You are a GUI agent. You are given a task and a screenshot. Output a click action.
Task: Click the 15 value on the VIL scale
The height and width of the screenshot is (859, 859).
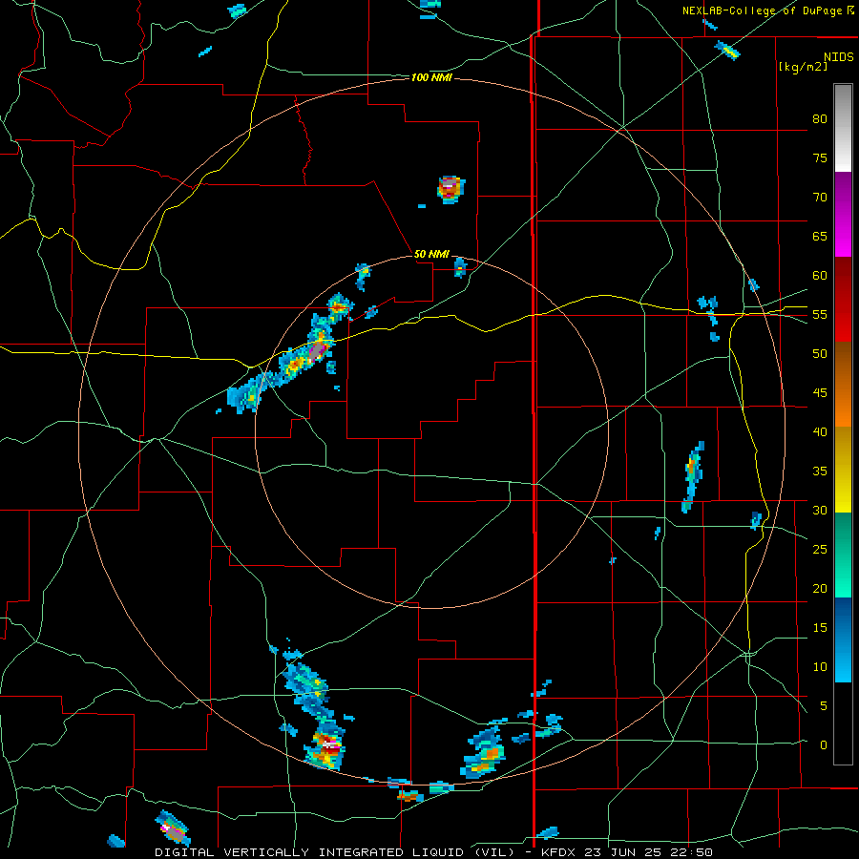[x=820, y=627]
